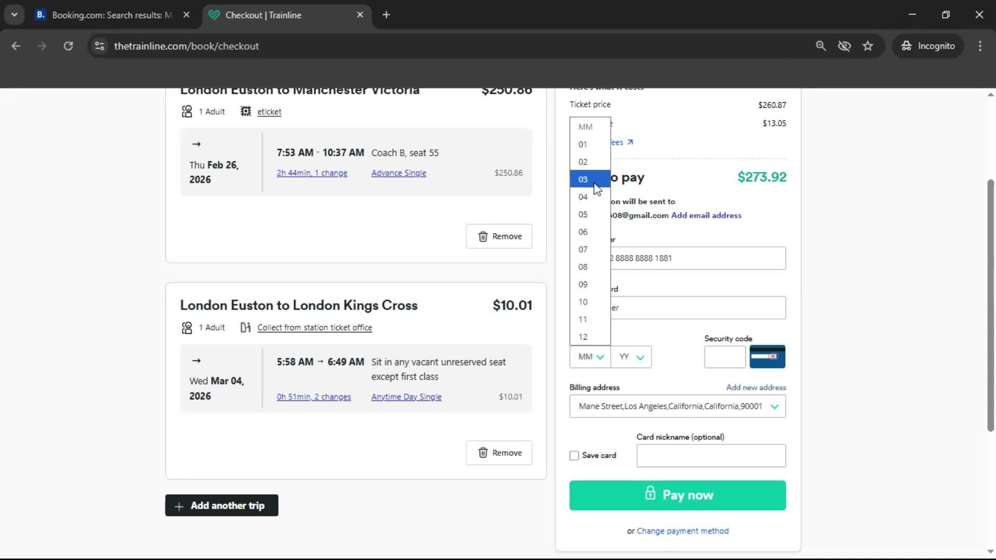The image size is (996, 560).
Task: Enable the Save card checkbox
Action: pos(574,455)
